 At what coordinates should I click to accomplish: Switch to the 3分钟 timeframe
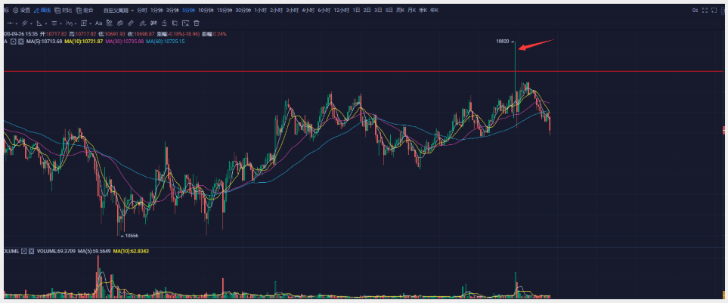coord(173,11)
